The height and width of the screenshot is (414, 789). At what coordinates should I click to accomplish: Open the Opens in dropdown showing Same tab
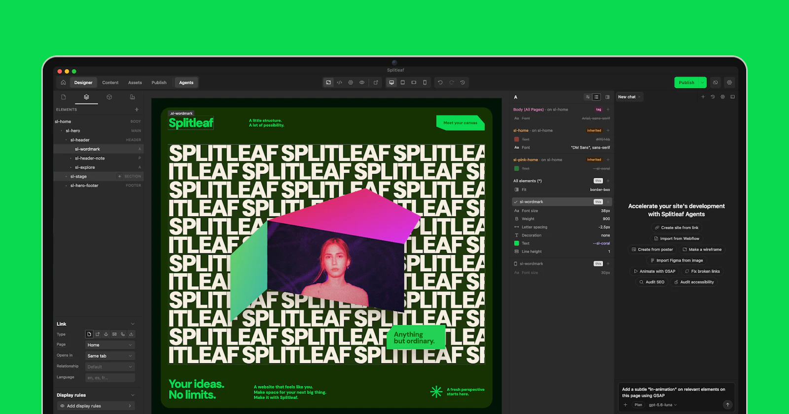(x=110, y=356)
